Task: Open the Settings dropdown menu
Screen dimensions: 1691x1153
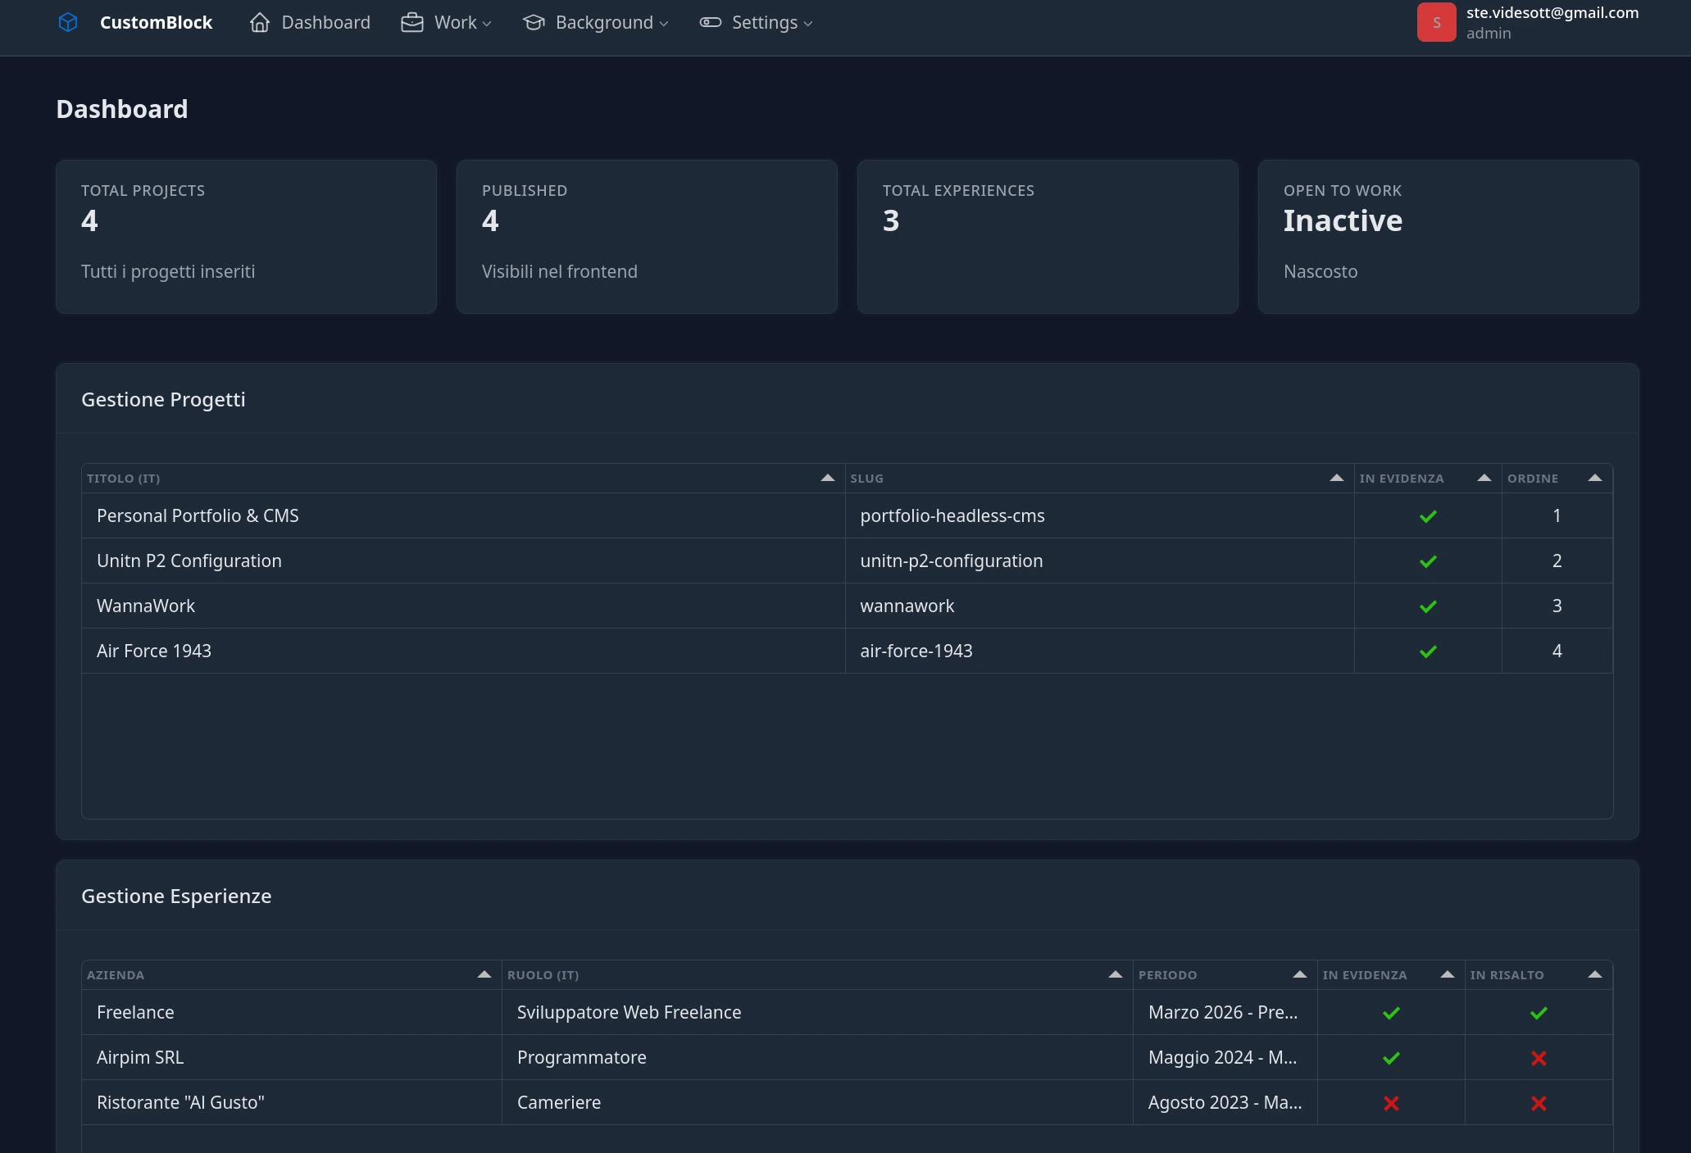Action: pyautogui.click(x=756, y=22)
